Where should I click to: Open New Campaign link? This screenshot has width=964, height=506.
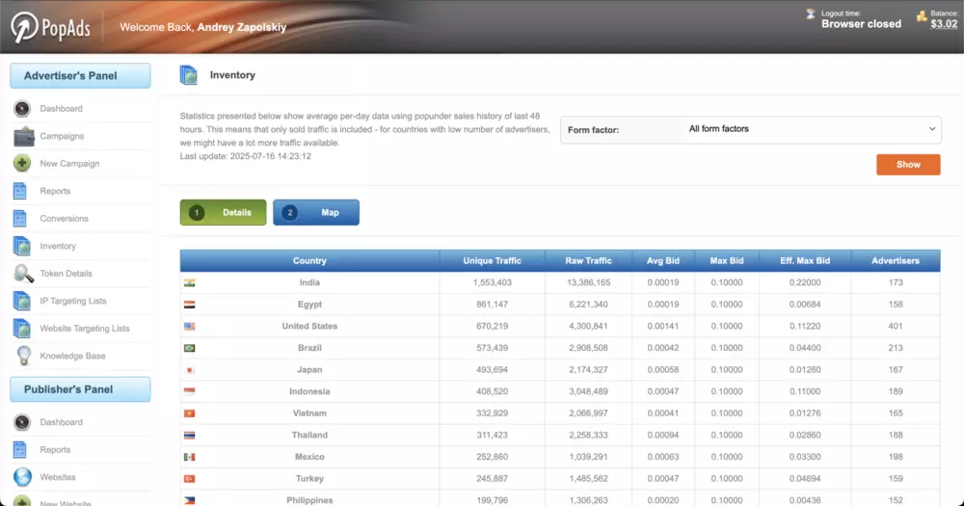69,164
